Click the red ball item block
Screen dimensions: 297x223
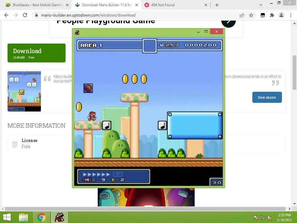click(x=88, y=88)
